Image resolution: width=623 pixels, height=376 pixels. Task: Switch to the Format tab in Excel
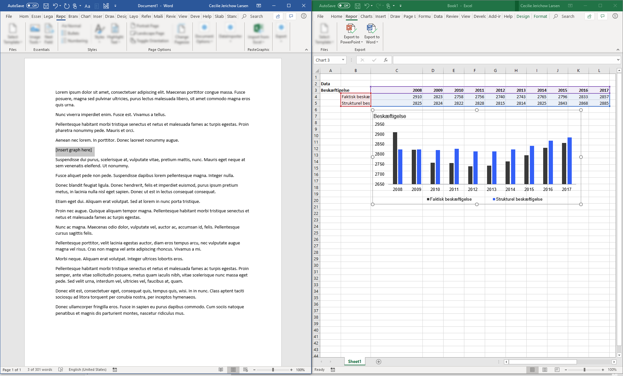pyautogui.click(x=540, y=16)
